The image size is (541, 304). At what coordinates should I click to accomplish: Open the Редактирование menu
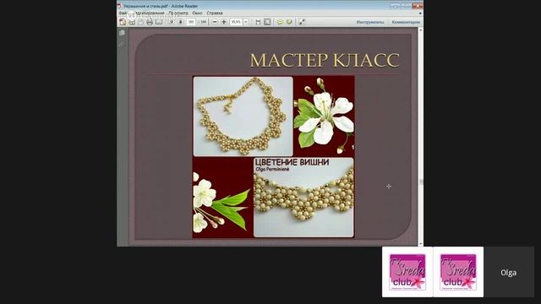pos(150,14)
